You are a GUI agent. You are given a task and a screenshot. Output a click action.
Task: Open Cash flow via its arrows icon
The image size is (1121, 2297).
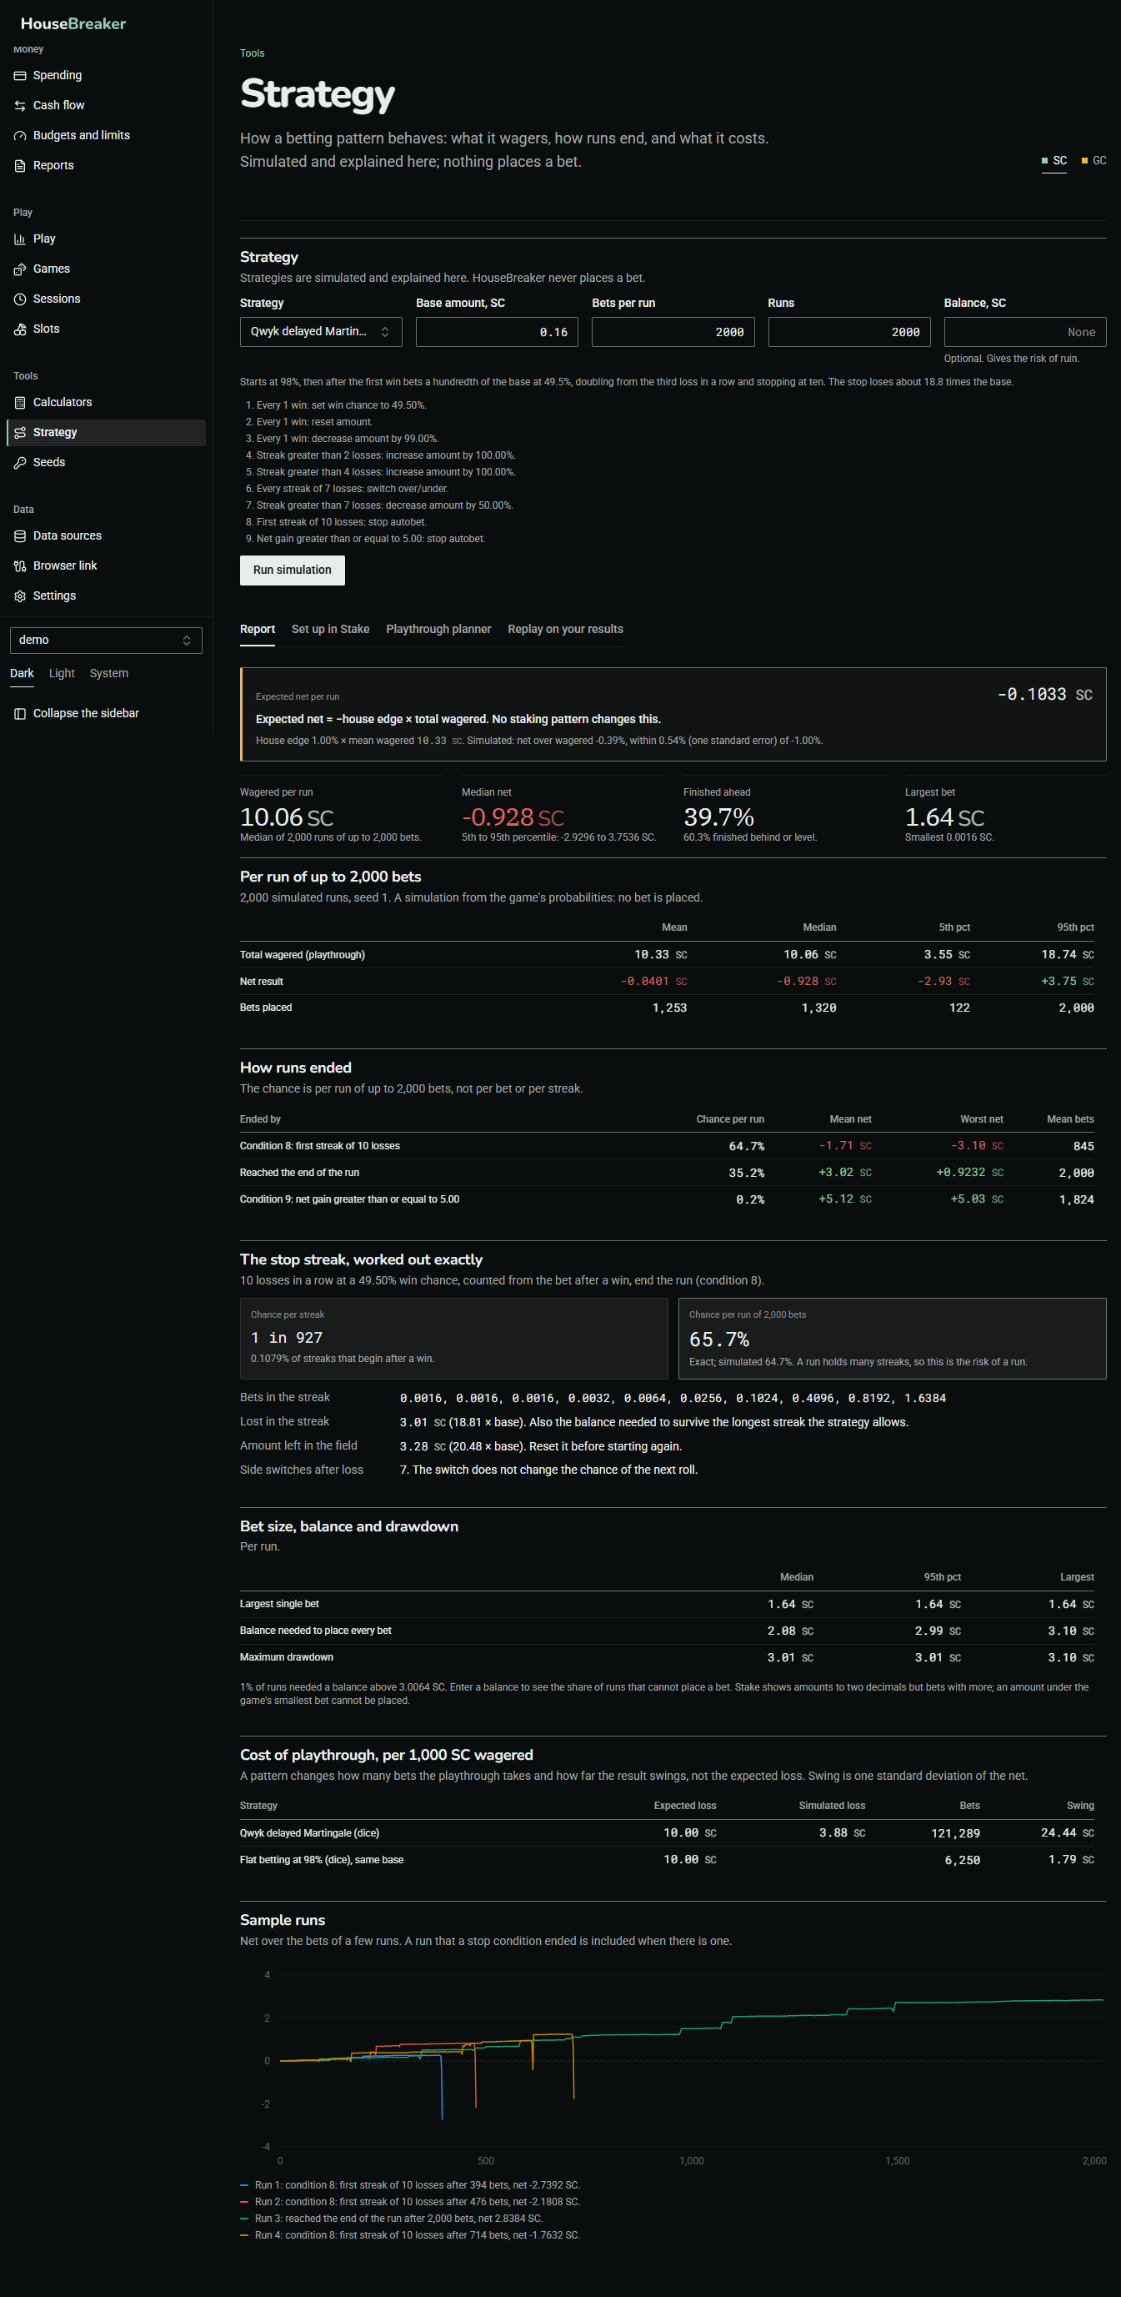click(20, 105)
